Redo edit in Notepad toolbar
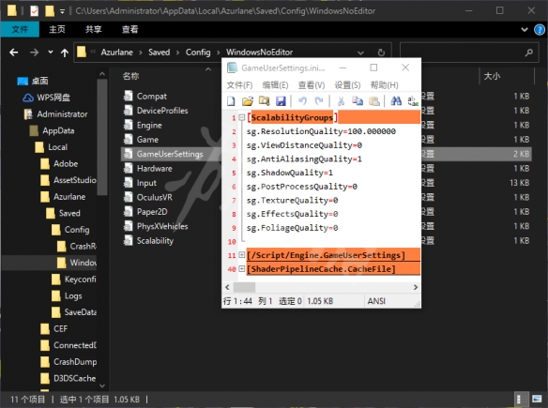This screenshot has height=408, width=548. (x=319, y=101)
